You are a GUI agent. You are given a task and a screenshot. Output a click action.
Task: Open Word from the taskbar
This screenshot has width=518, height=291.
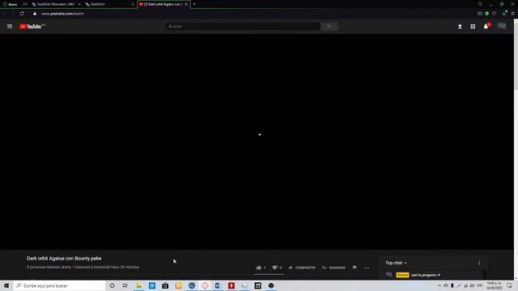[x=218, y=285]
